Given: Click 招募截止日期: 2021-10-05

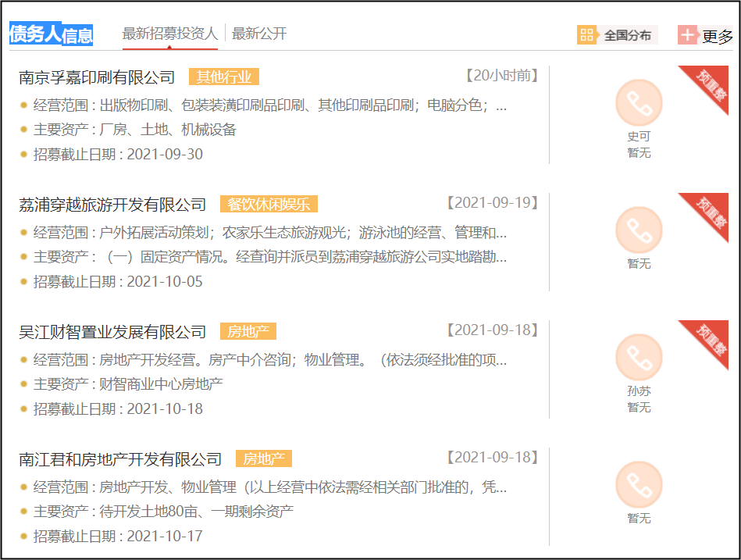Looking at the screenshot, I should pos(118,282).
